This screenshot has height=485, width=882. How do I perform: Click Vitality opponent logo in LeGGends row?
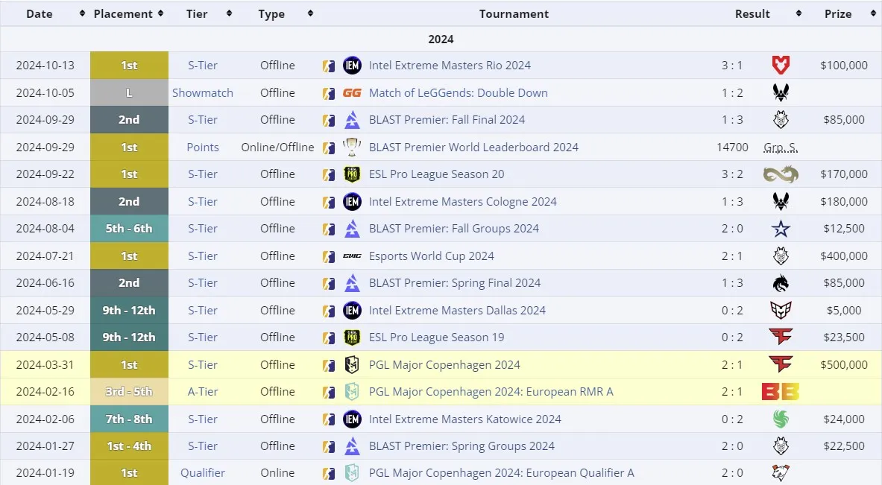click(x=781, y=92)
